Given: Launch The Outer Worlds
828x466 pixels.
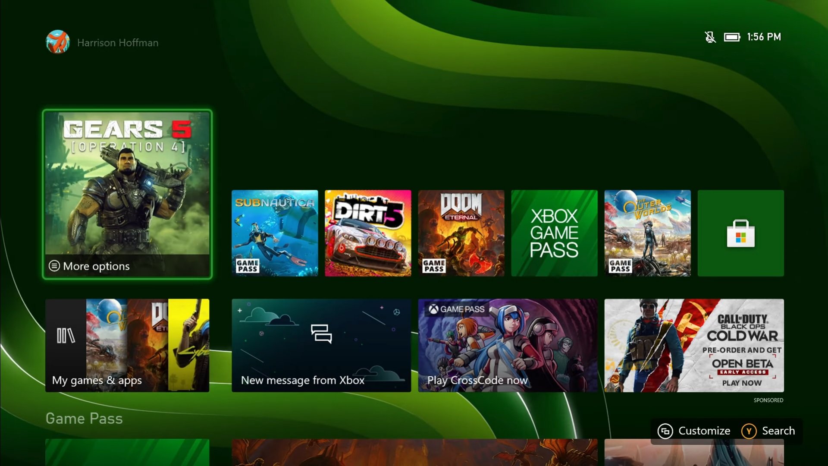Looking at the screenshot, I should [x=647, y=233].
